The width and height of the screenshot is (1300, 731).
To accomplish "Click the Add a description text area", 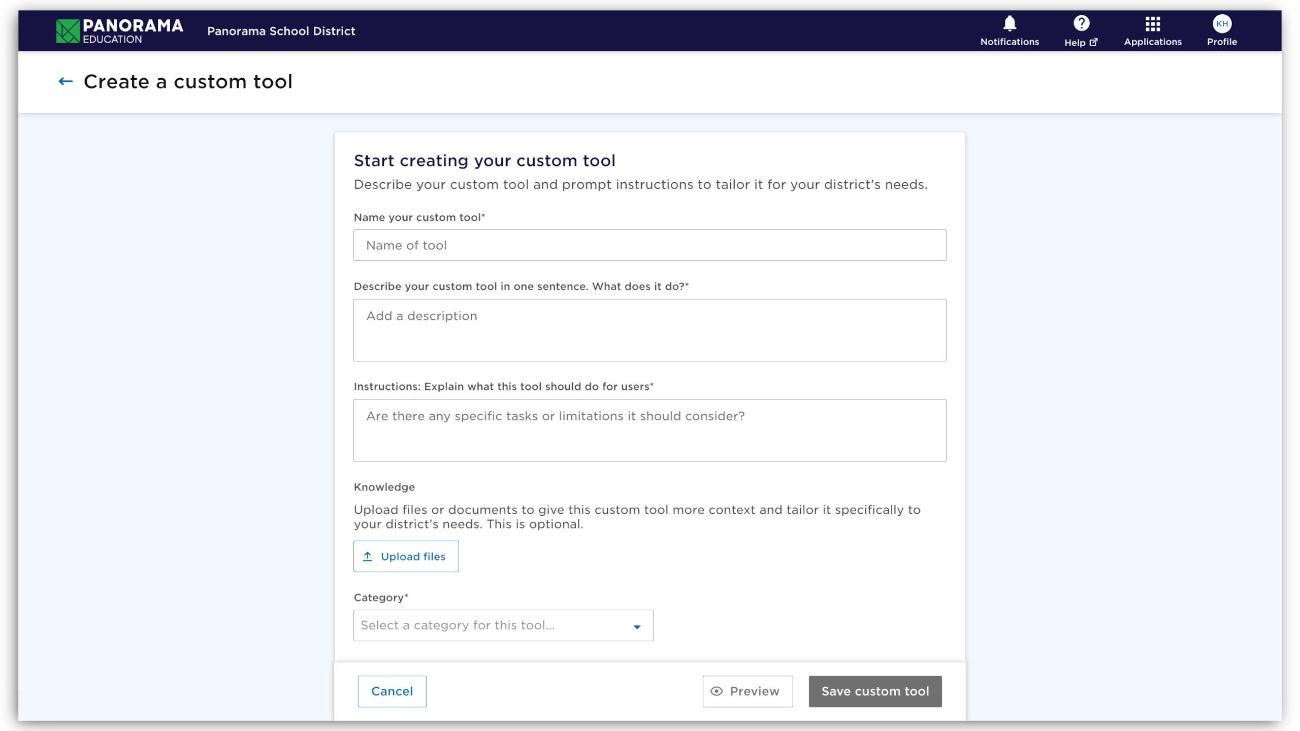I will click(x=649, y=330).
